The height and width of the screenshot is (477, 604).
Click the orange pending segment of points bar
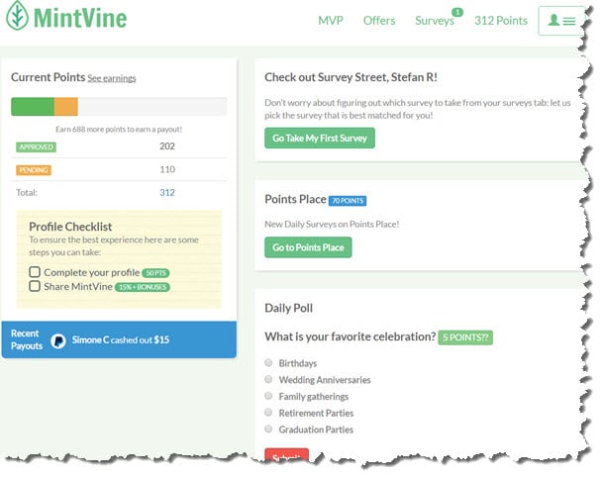[66, 107]
